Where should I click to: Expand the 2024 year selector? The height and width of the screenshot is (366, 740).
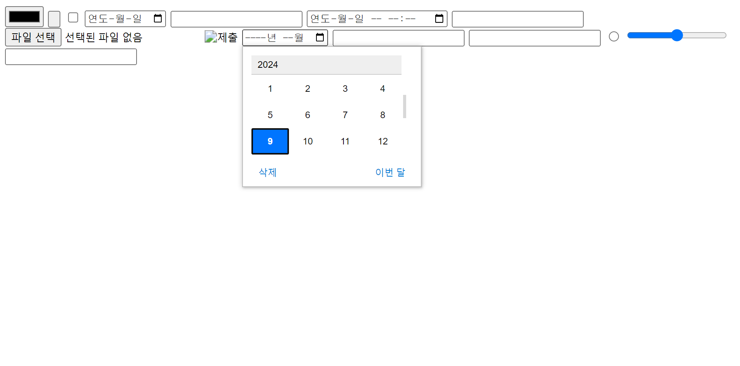tap(326, 65)
